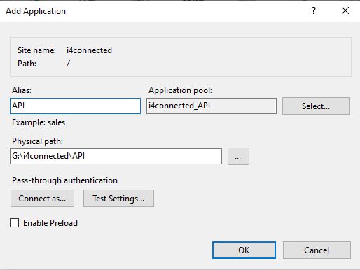Cancel the Add Application dialog

tap(317, 250)
